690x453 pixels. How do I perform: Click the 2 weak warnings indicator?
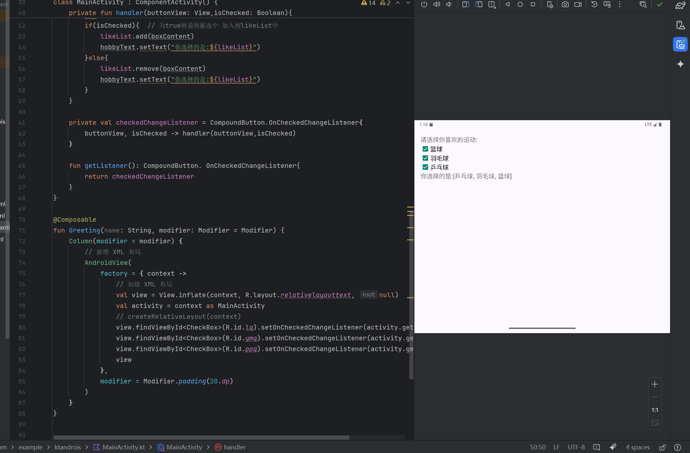pyautogui.click(x=385, y=3)
